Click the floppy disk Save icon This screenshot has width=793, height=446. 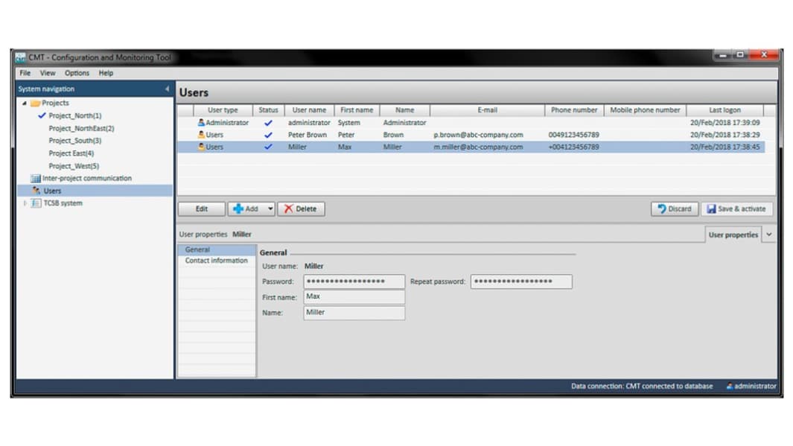click(711, 208)
